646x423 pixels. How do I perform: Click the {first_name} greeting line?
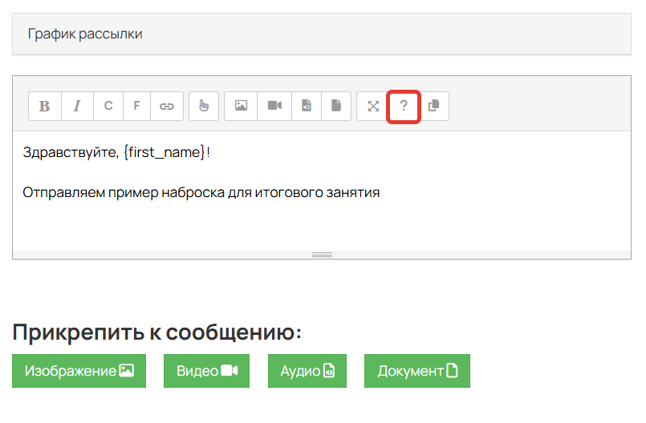[116, 152]
